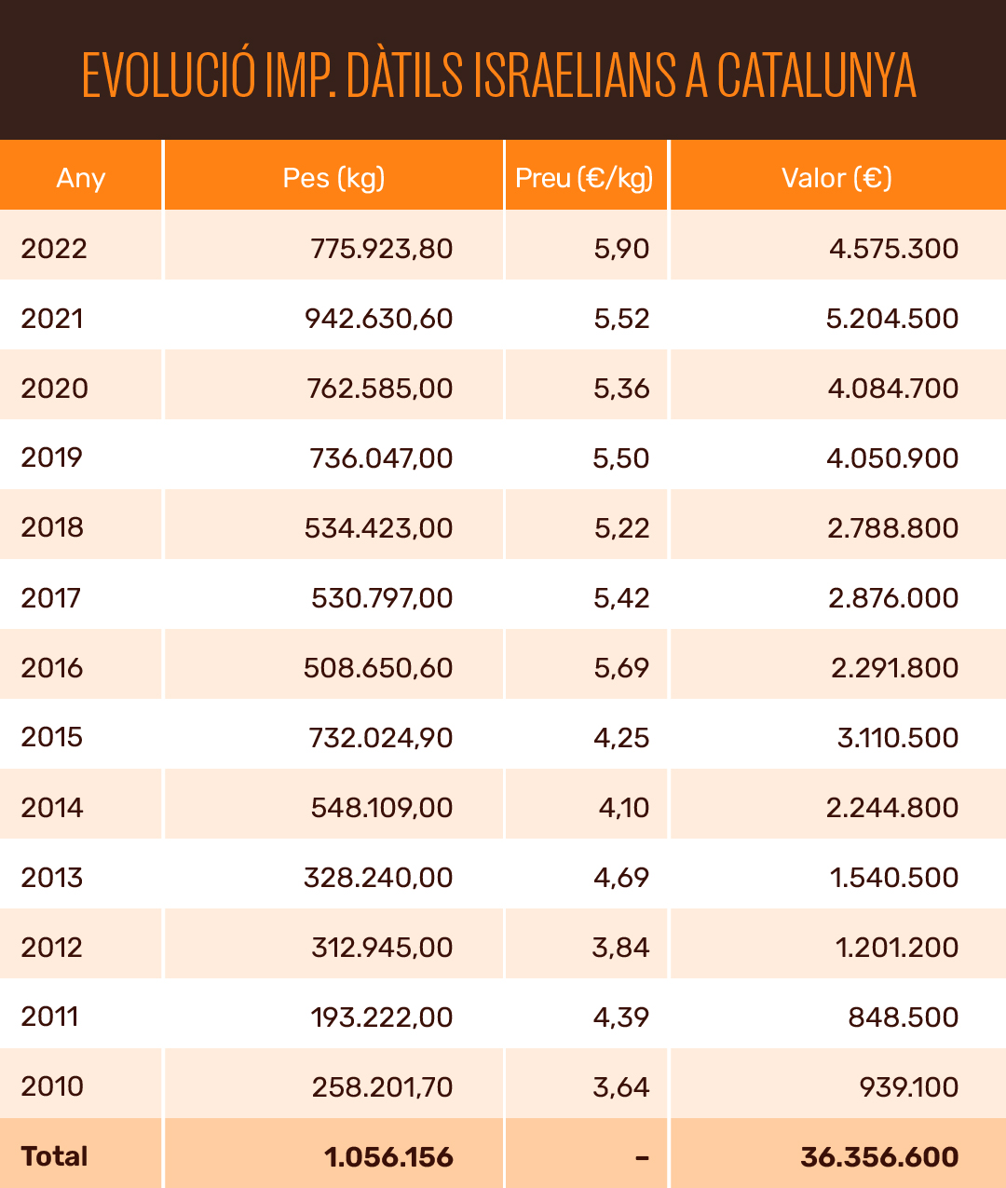Click the 2018 row year cell
The image size is (1006, 1188).
tap(52, 527)
